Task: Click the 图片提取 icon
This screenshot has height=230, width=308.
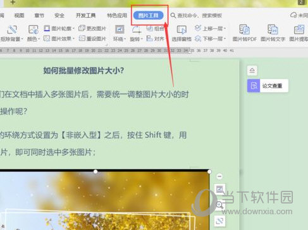Action: (299, 30)
